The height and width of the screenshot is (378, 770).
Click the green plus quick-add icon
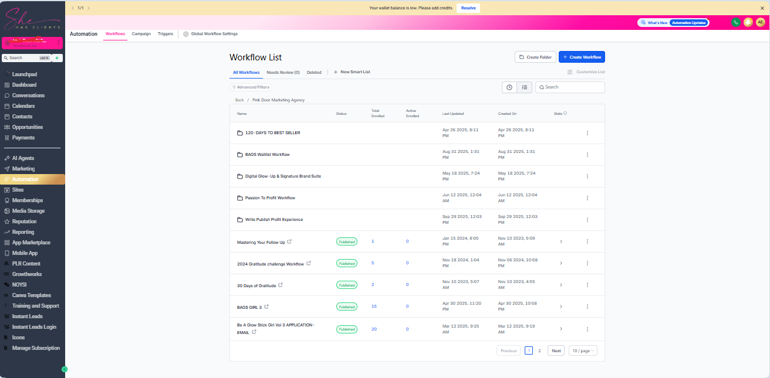pos(57,58)
